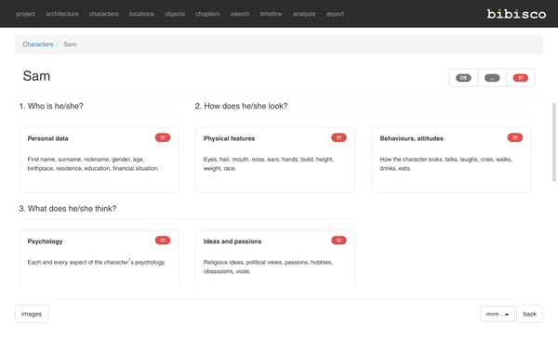558x337 pixels.
Task: Click the red status badge on Personal data
Action: pyautogui.click(x=163, y=137)
